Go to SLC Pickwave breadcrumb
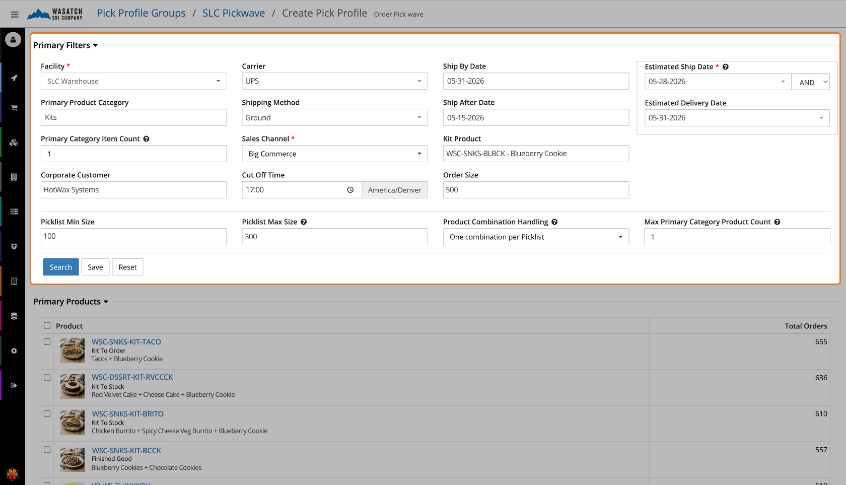 (234, 13)
